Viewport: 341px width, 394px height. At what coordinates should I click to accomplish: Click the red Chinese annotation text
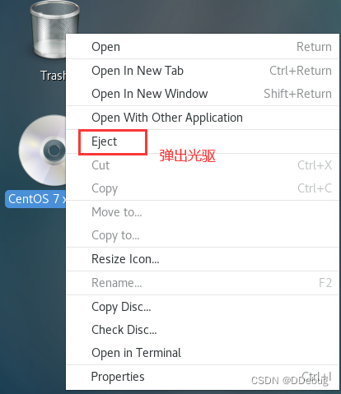coord(188,155)
